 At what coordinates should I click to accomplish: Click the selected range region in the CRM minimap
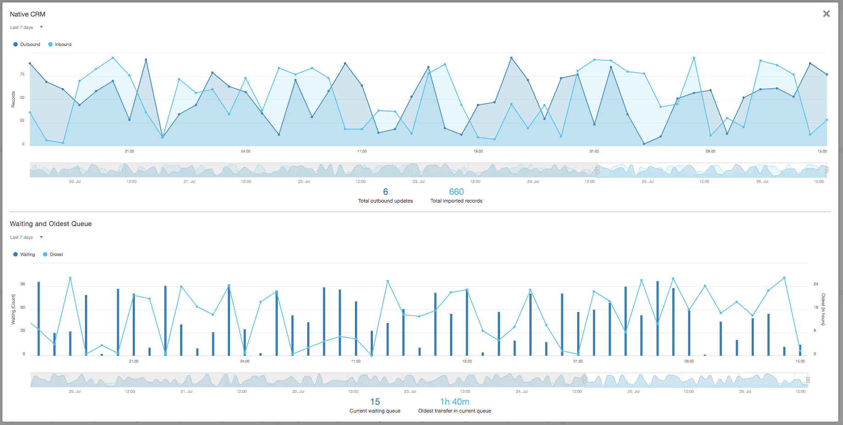(x=712, y=170)
